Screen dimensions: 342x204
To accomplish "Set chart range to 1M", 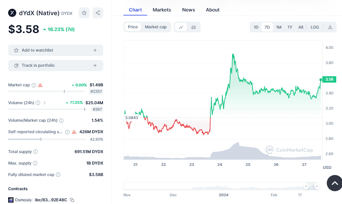I will pos(279,27).
